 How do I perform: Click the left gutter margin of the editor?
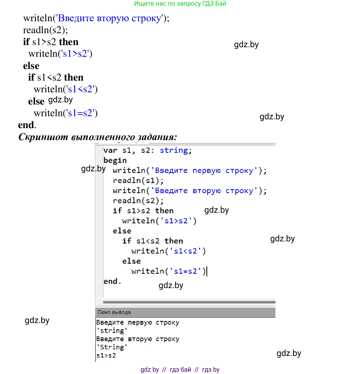point(99,225)
